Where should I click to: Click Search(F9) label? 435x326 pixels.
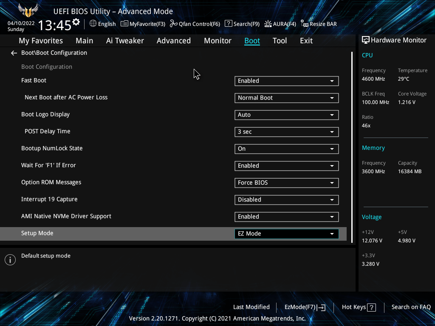(247, 24)
